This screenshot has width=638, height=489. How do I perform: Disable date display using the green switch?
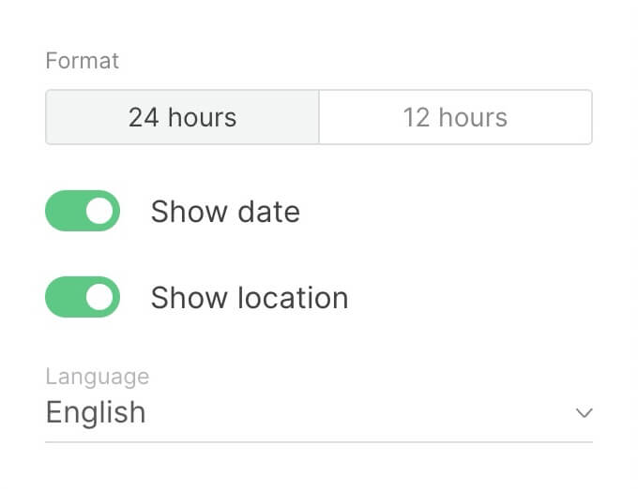point(83,211)
